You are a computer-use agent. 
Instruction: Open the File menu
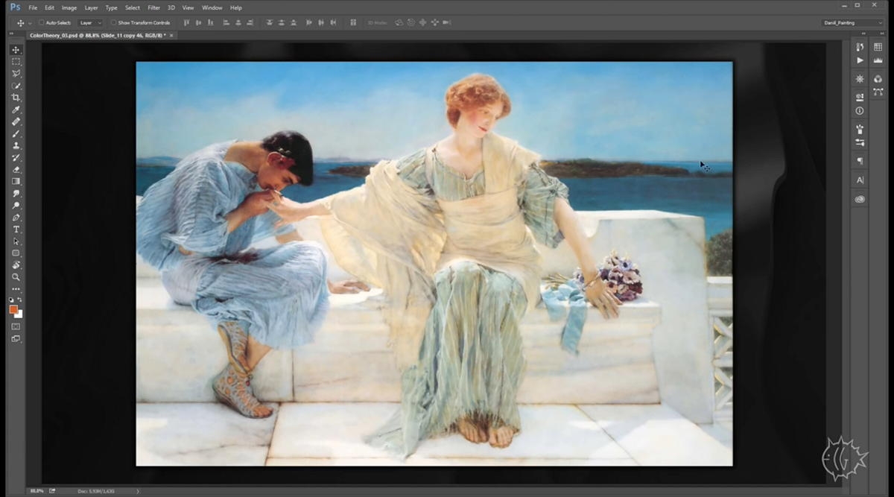[33, 7]
